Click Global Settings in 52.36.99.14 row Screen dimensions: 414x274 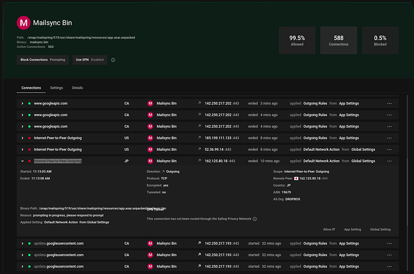coord(363,149)
